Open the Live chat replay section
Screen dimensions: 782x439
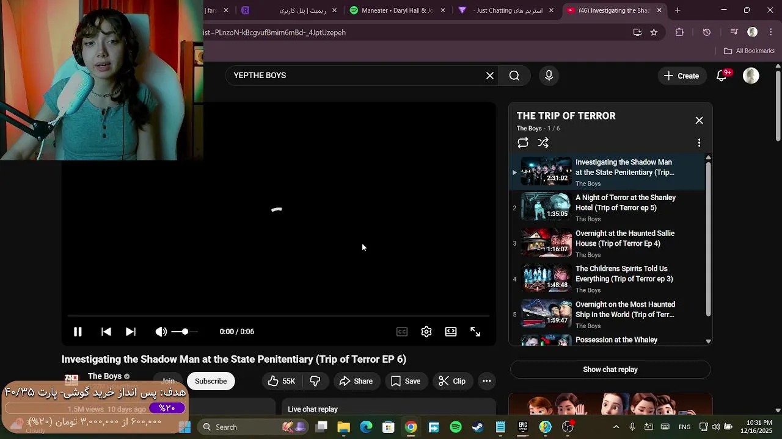(389, 409)
